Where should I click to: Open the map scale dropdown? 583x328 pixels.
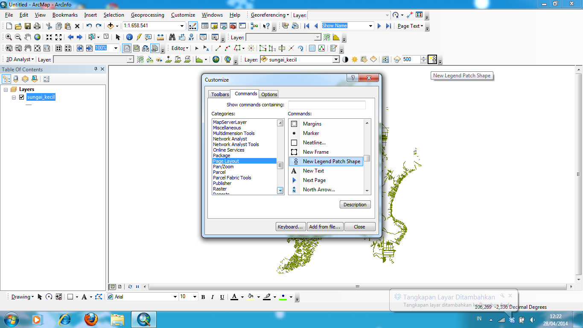(x=181, y=26)
